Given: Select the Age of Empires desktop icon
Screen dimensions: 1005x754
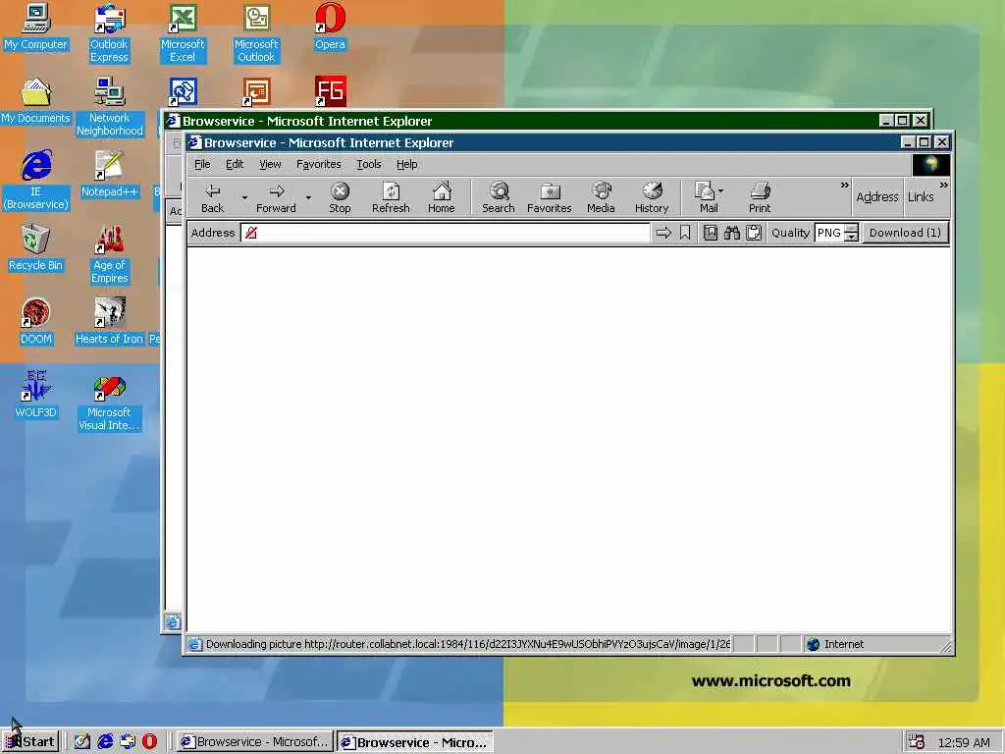Looking at the screenshot, I should coord(109,254).
